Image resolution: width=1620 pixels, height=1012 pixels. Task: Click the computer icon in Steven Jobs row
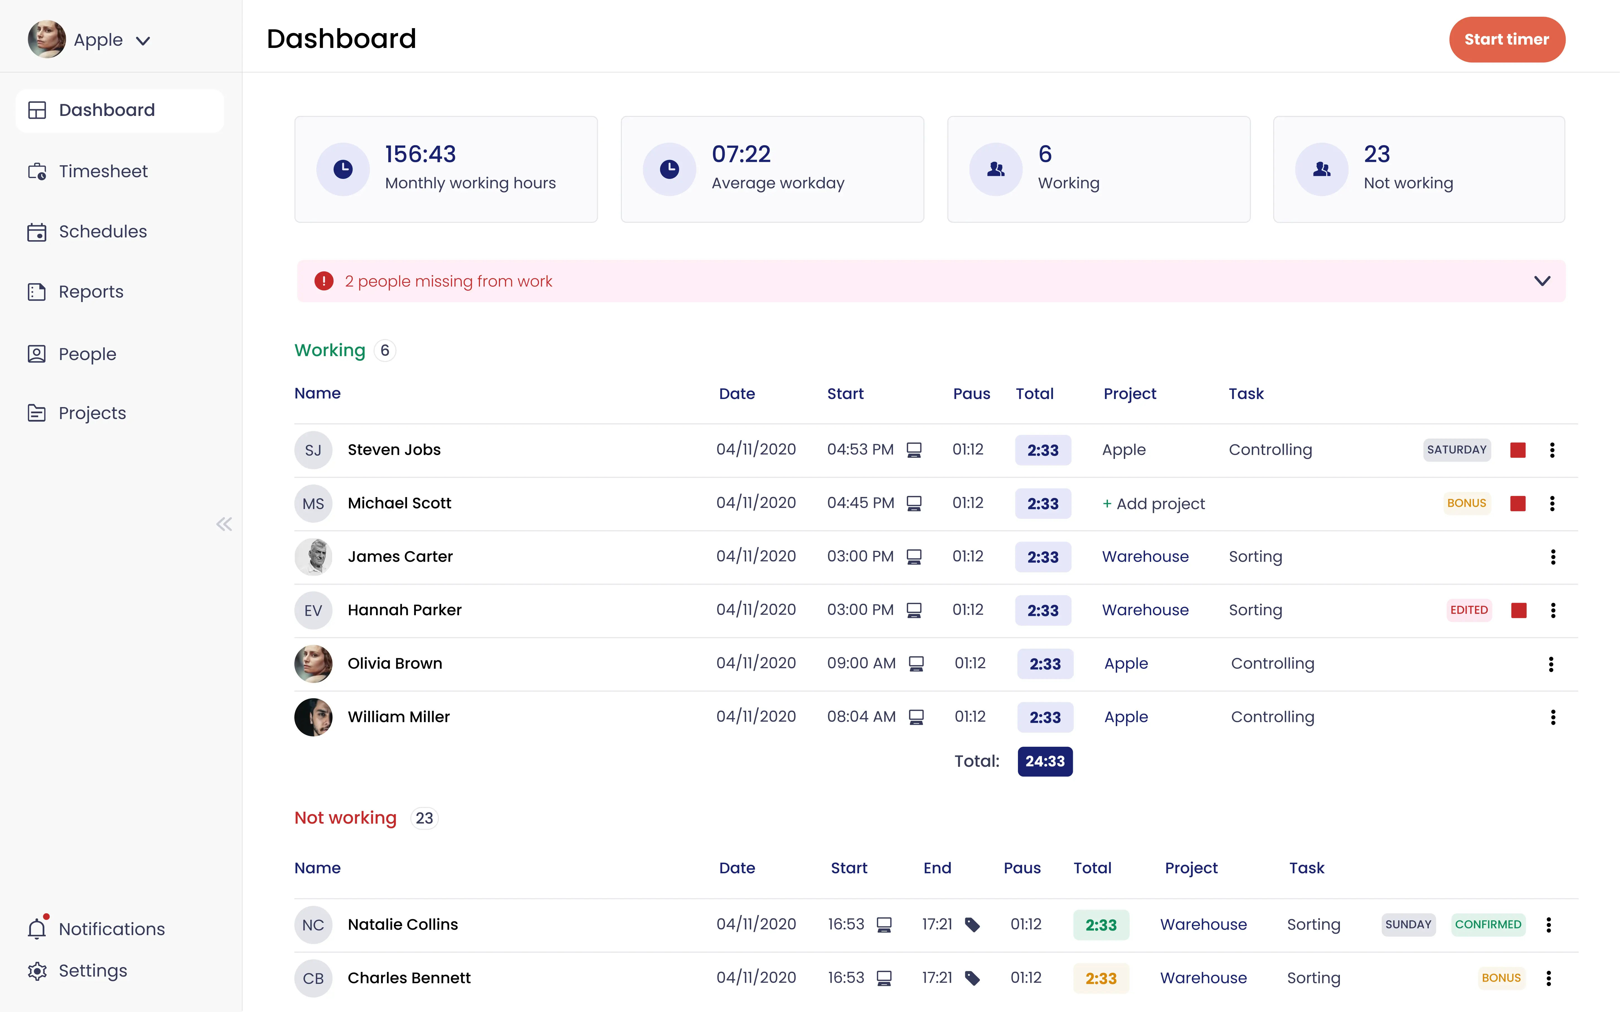(x=914, y=450)
